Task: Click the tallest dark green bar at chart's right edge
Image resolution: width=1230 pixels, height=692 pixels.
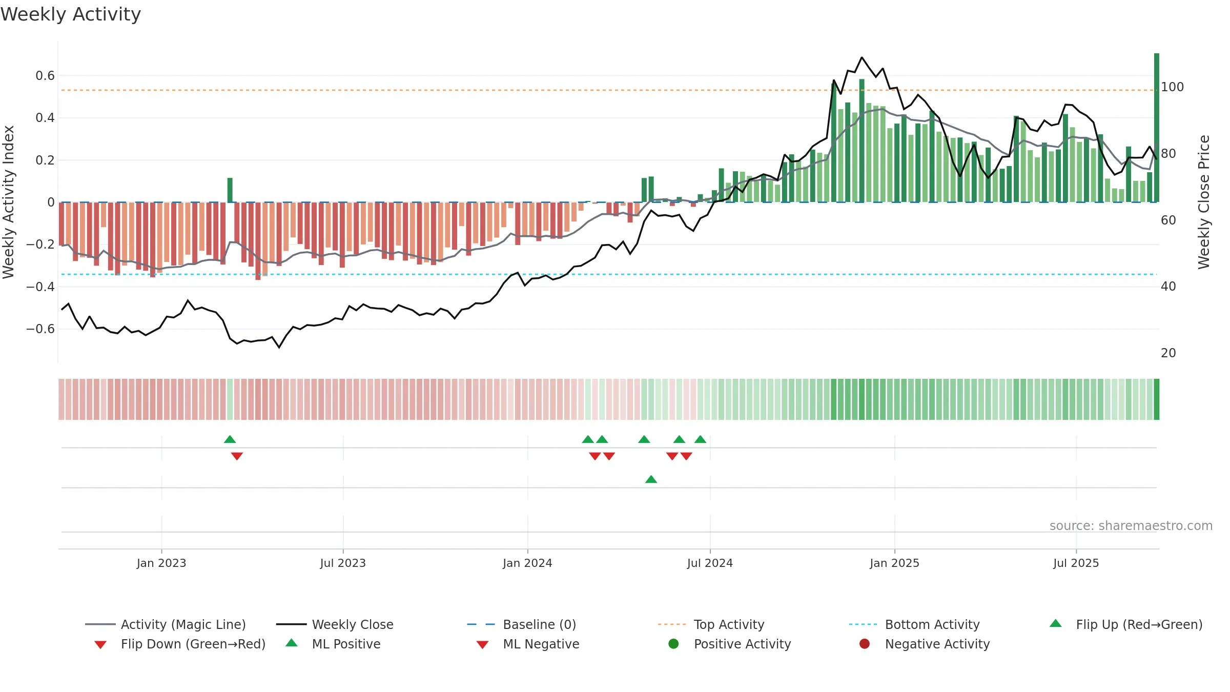Action: tap(1157, 128)
